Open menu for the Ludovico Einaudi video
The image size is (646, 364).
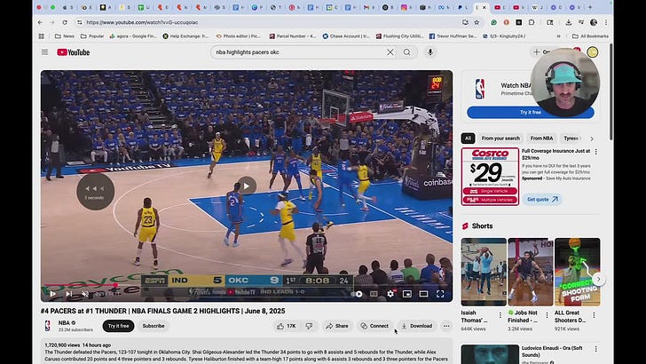click(x=595, y=349)
